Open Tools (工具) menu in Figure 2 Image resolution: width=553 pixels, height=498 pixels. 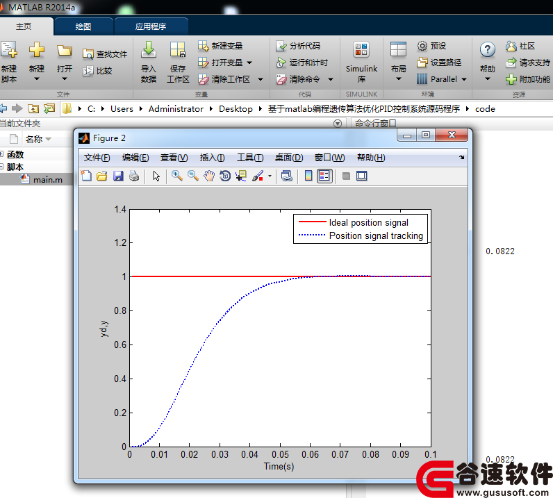pos(250,157)
